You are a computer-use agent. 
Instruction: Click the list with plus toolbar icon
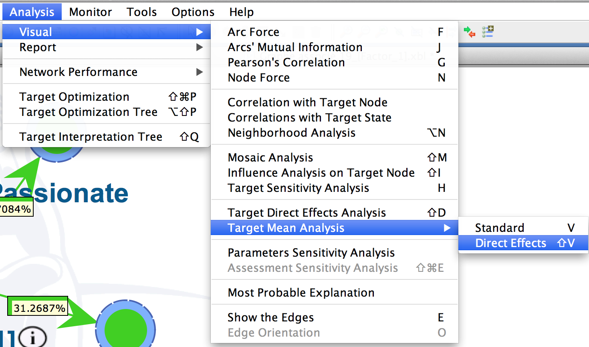[488, 32]
